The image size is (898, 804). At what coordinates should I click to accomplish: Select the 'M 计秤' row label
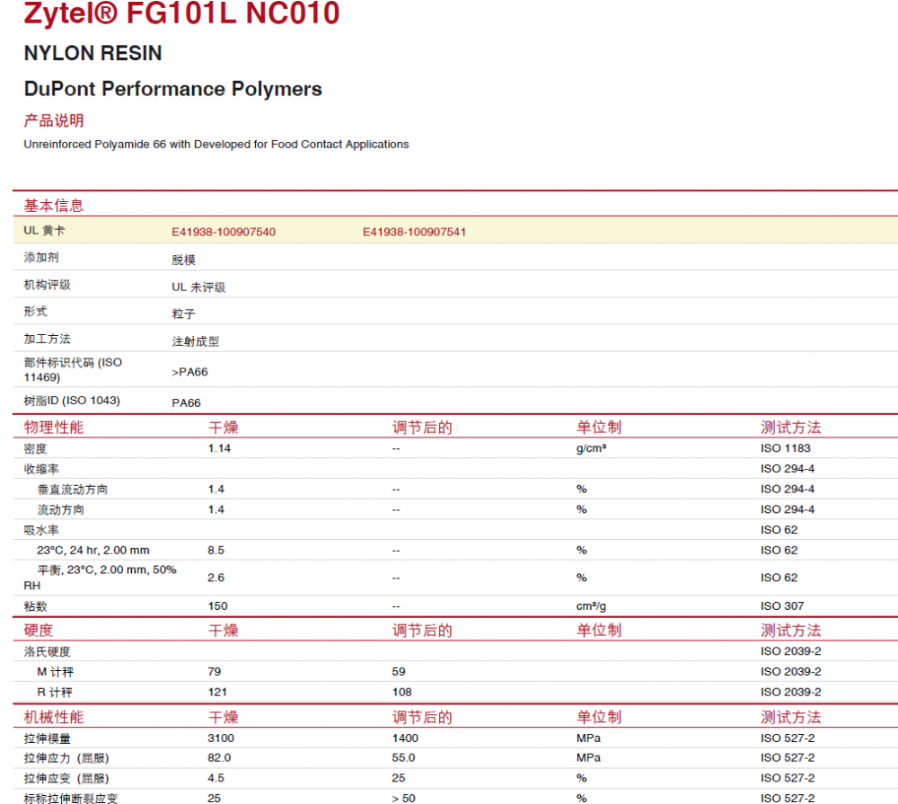(x=56, y=672)
